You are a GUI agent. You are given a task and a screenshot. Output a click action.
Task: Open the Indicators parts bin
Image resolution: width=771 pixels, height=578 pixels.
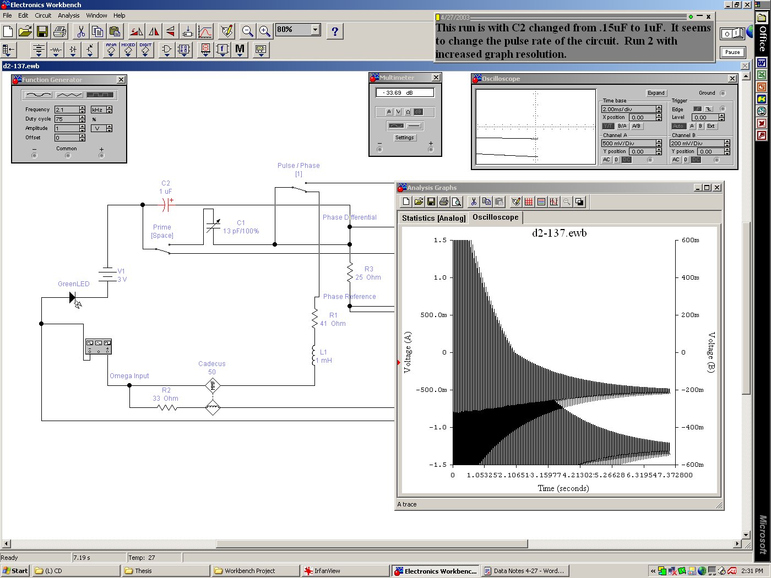pyautogui.click(x=205, y=50)
